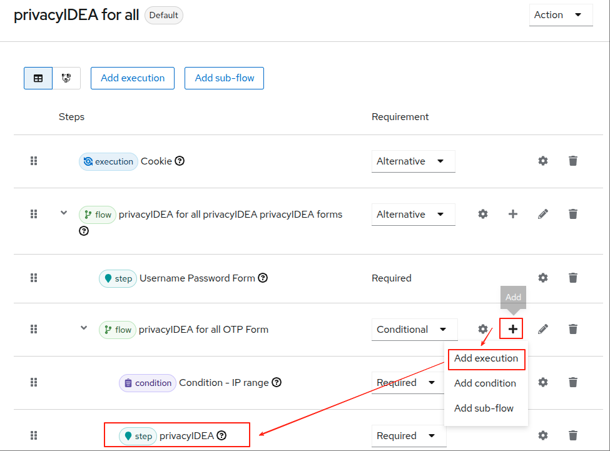Edit the privacyIDEA forms flow name

pyautogui.click(x=543, y=214)
